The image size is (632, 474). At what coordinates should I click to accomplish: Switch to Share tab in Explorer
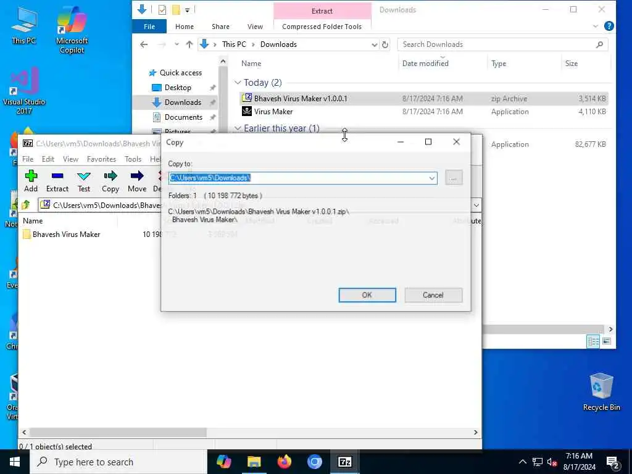[x=220, y=27]
